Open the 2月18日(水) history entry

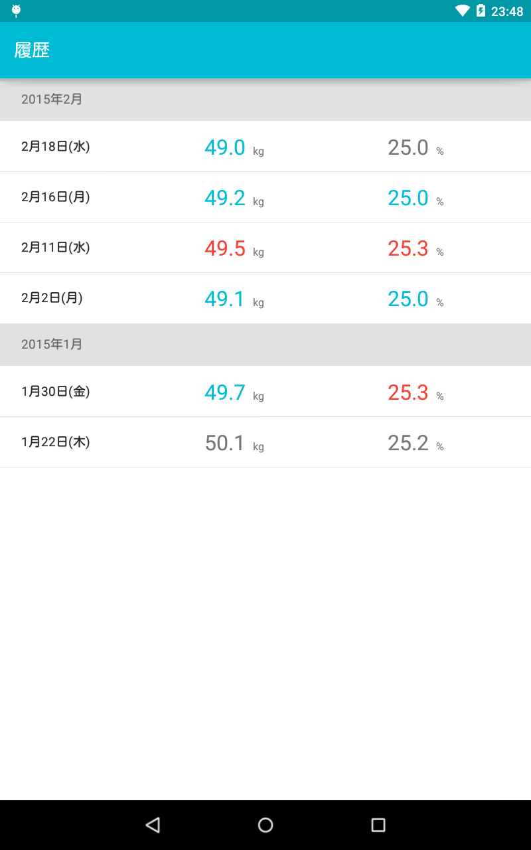56,147
